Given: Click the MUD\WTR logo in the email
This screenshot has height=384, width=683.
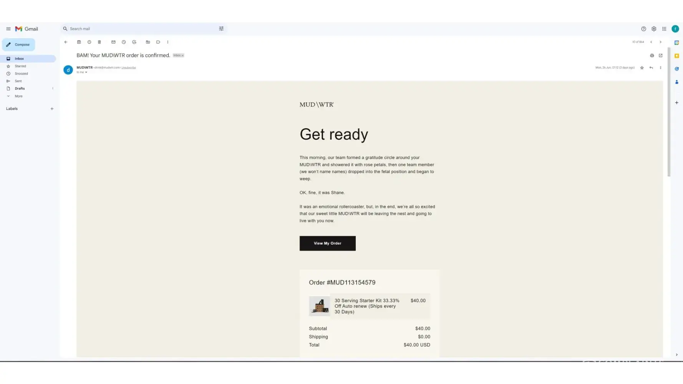Looking at the screenshot, I should 317,104.
